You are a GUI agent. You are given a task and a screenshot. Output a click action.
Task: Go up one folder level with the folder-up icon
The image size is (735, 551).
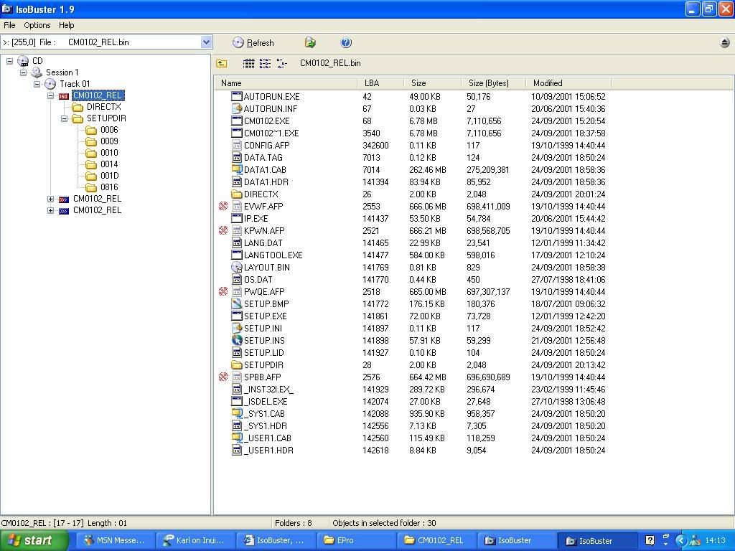click(222, 63)
